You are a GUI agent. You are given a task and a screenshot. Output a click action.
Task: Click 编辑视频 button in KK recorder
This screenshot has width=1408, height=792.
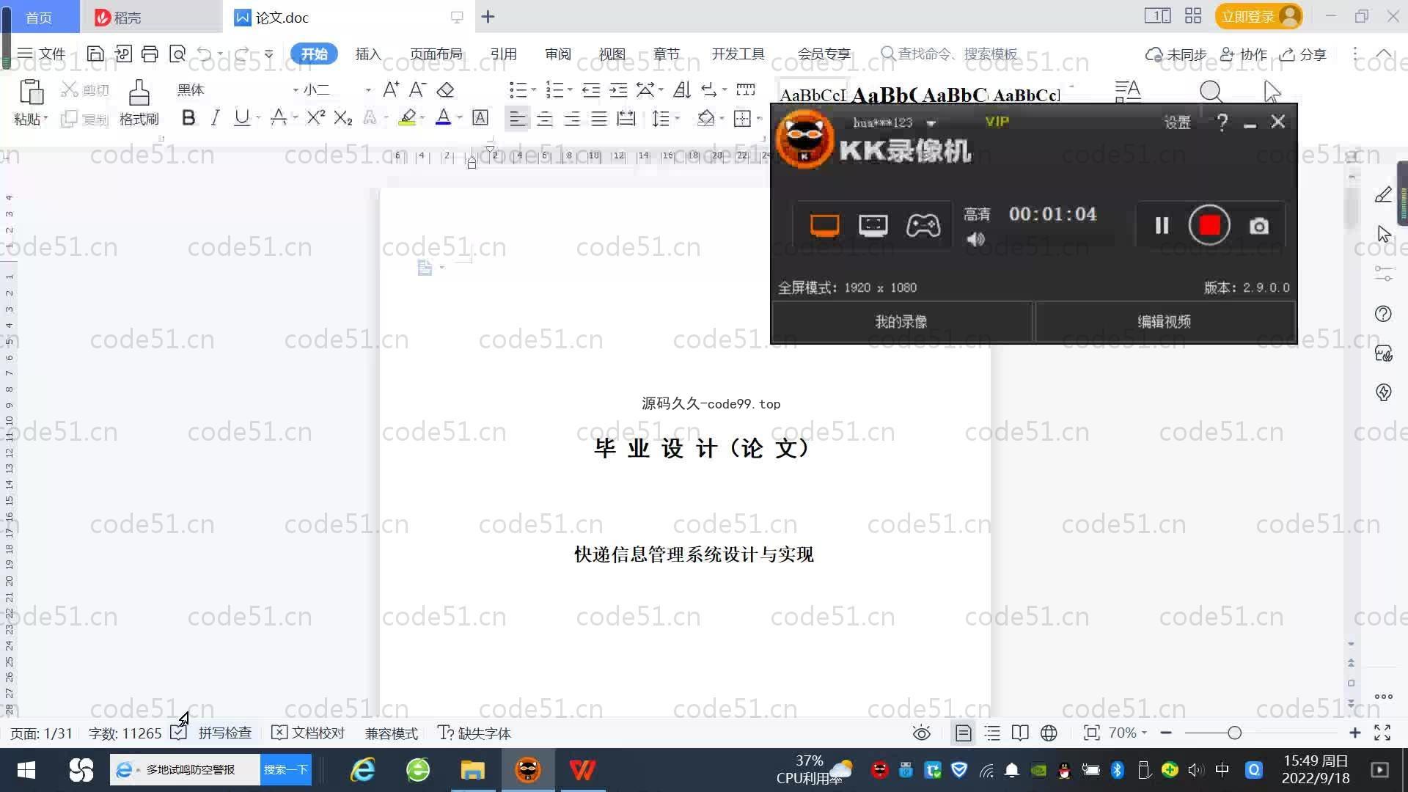pyautogui.click(x=1164, y=321)
